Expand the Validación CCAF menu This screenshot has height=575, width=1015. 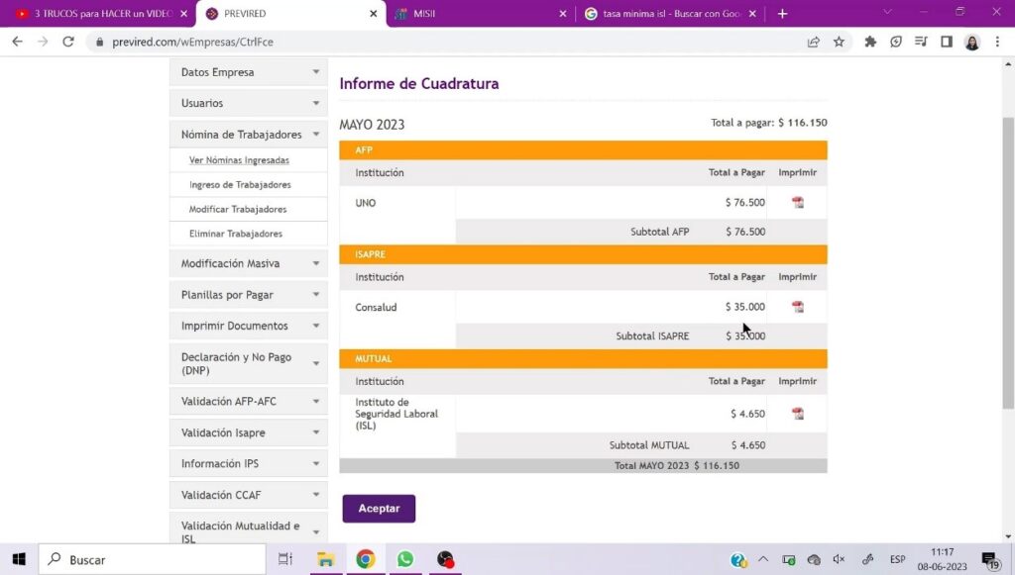pos(249,495)
